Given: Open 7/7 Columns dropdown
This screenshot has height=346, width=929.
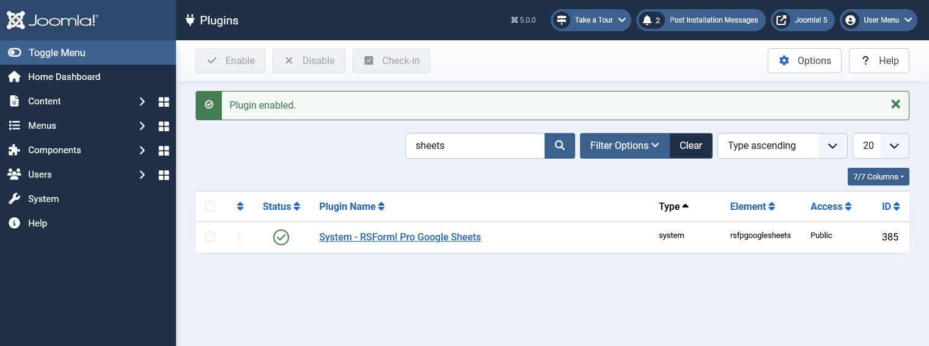Looking at the screenshot, I should pyautogui.click(x=878, y=176).
